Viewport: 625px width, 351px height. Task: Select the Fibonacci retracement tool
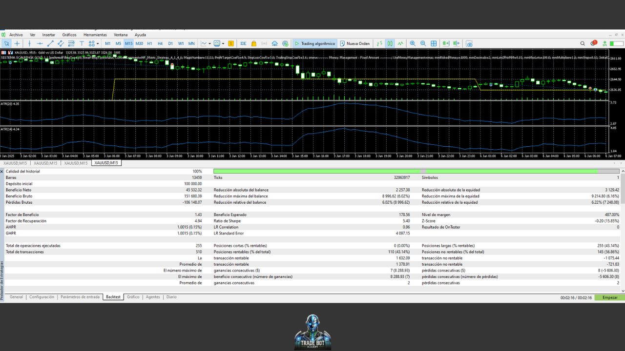point(71,43)
